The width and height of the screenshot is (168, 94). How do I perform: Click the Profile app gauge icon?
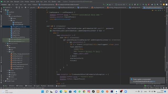point(143,5)
